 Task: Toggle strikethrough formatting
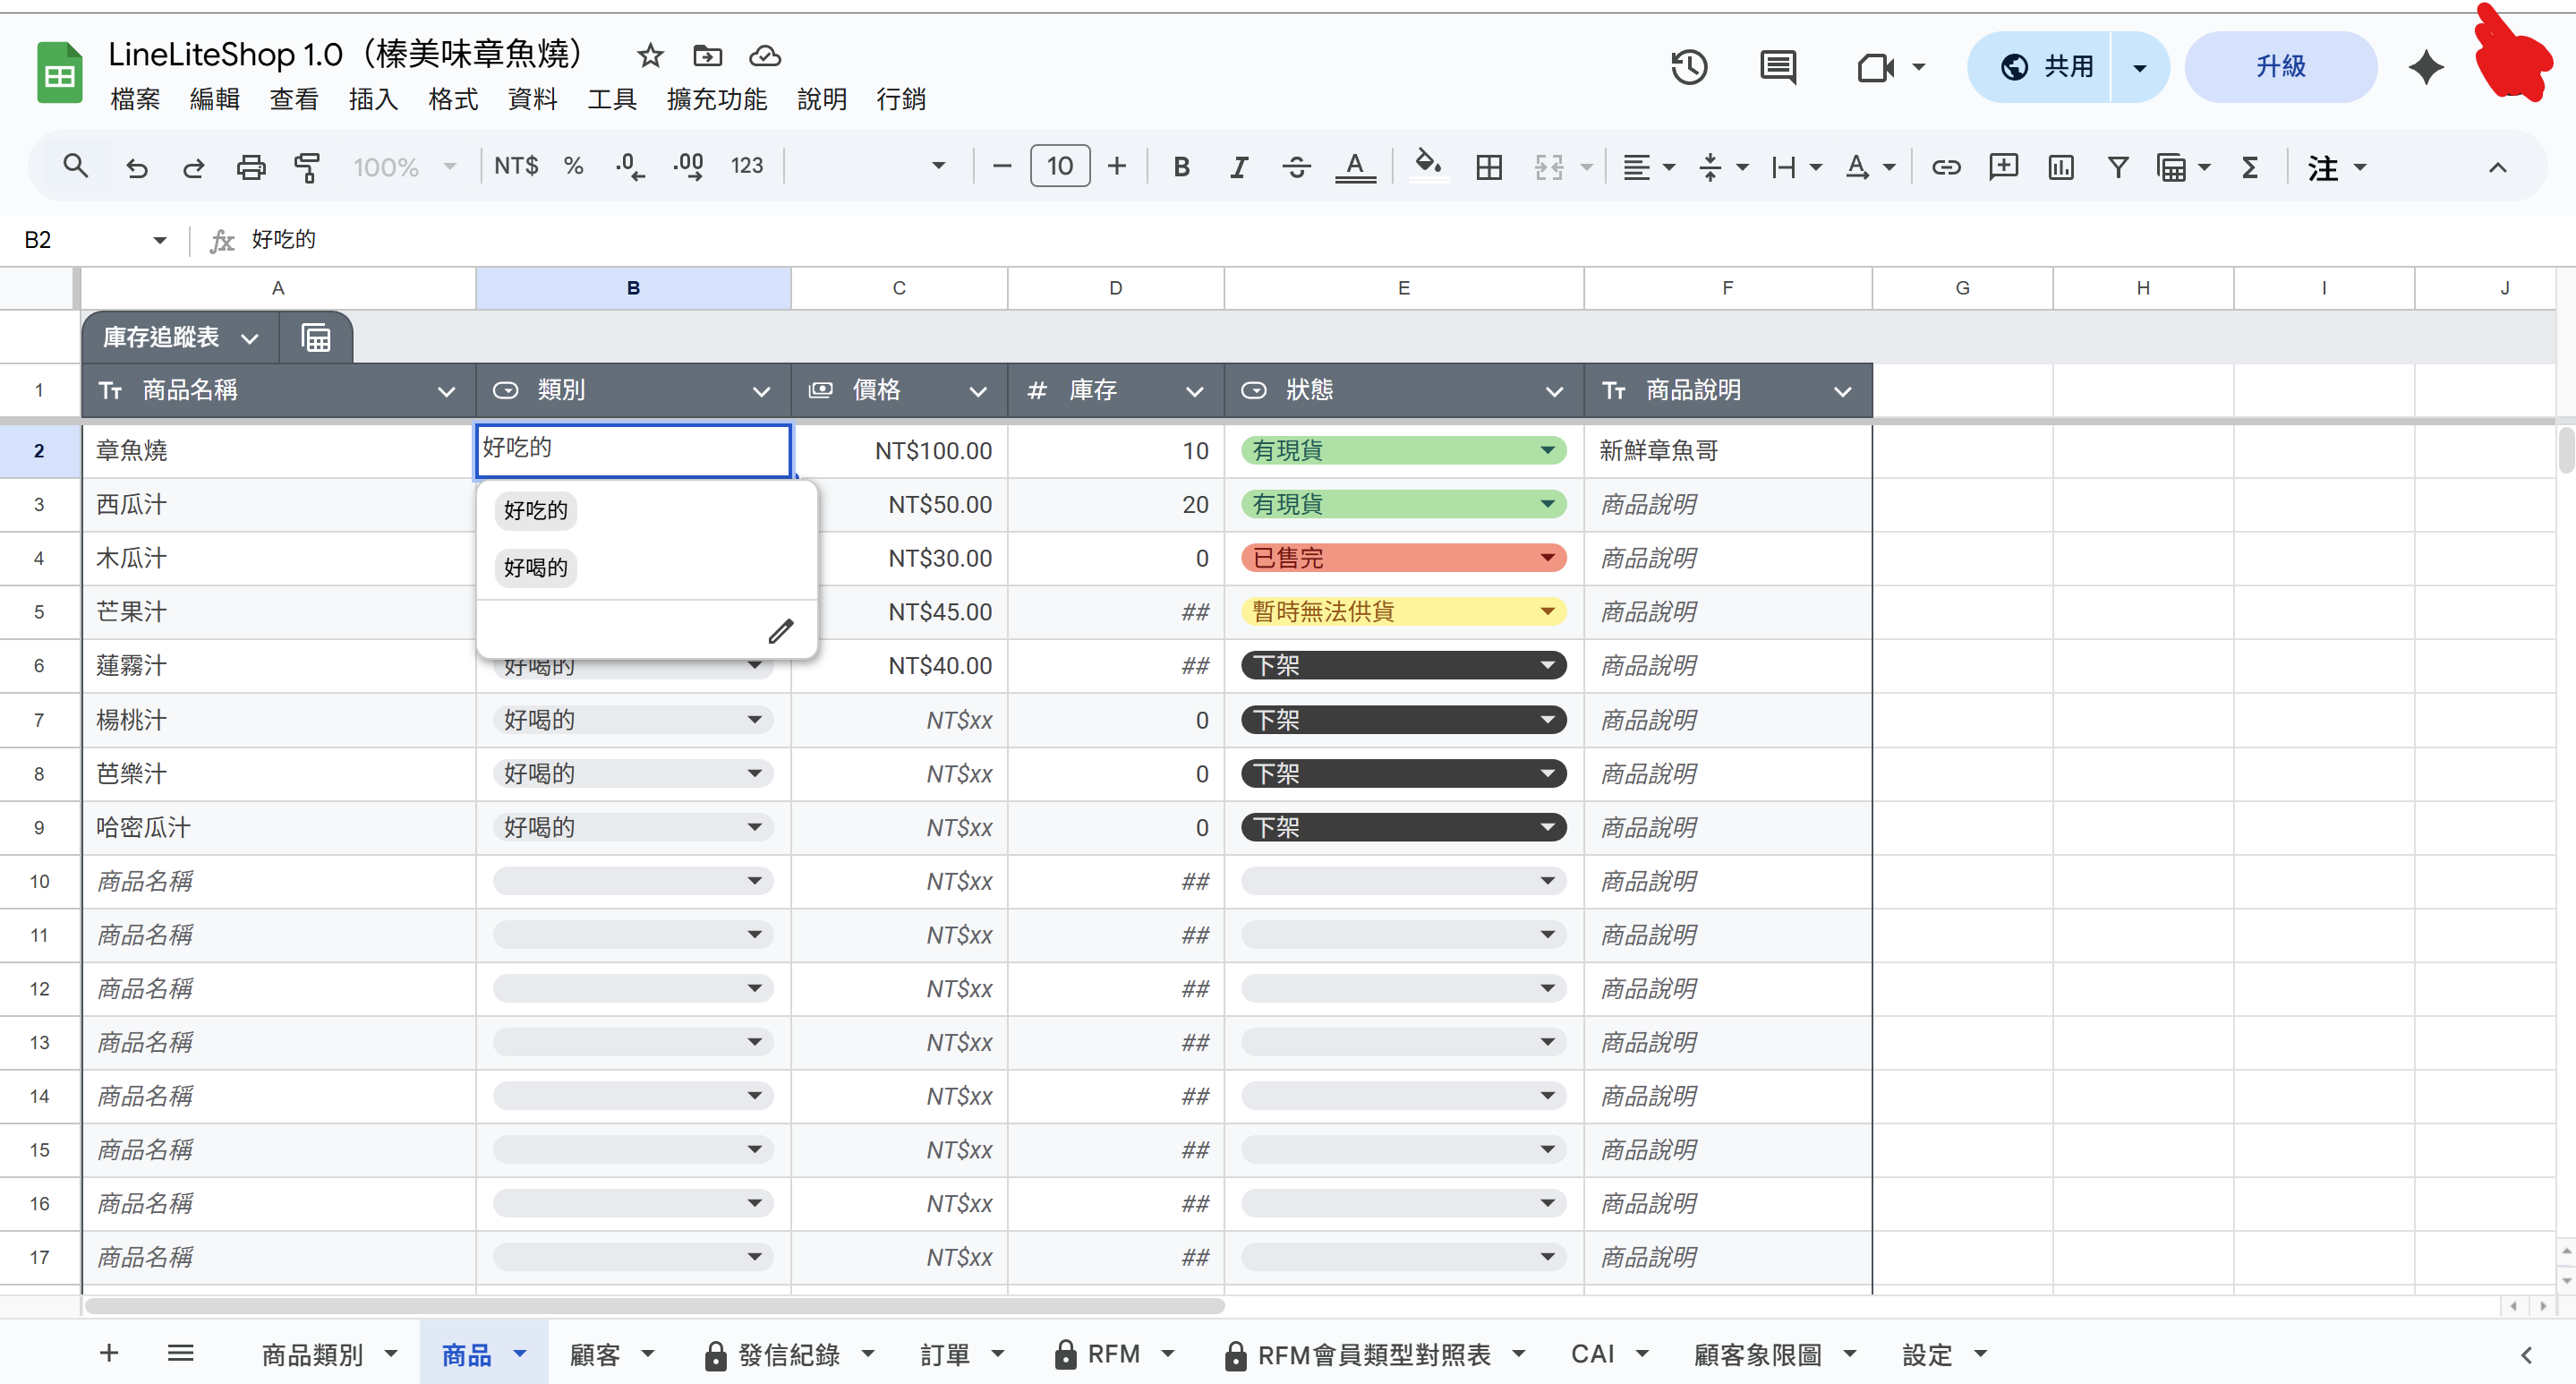pyautogui.click(x=1296, y=167)
